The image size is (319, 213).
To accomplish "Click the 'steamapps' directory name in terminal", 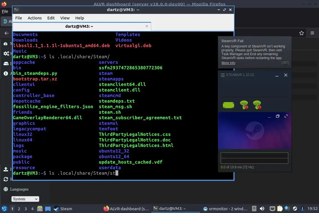I will (111, 79).
